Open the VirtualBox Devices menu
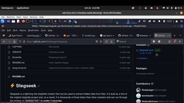Image resolution: width=184 pixels, height=103 pixels. pyautogui.click(x=33, y=17)
